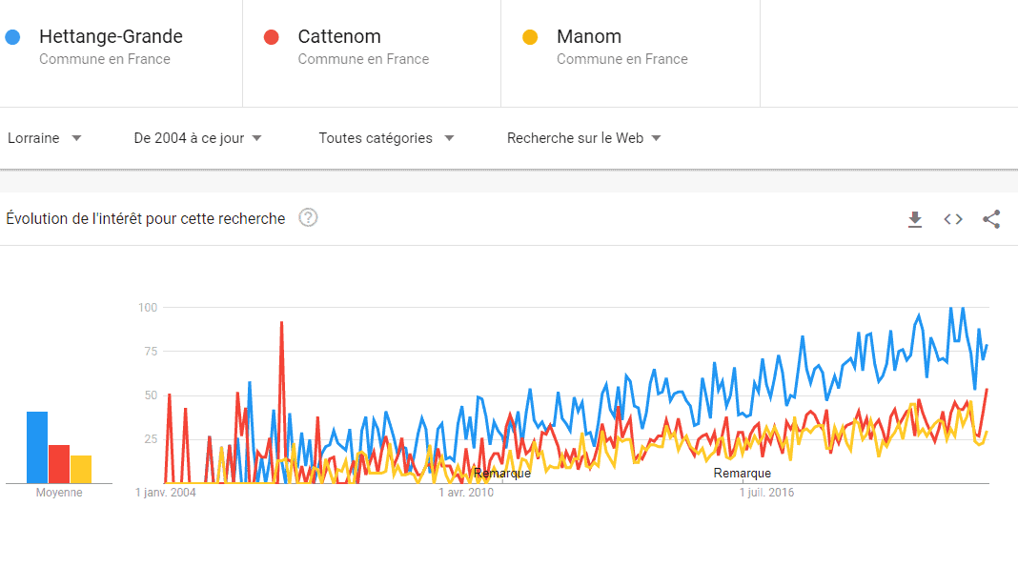Click the yellow Moyenne average bar

coord(81,469)
